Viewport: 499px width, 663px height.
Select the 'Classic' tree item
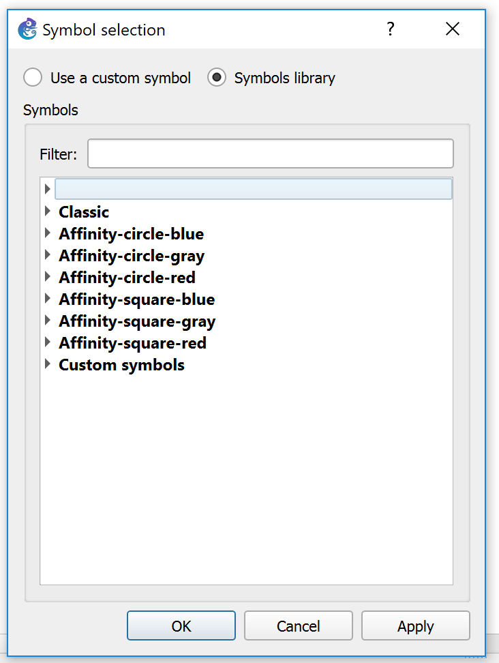pos(83,211)
